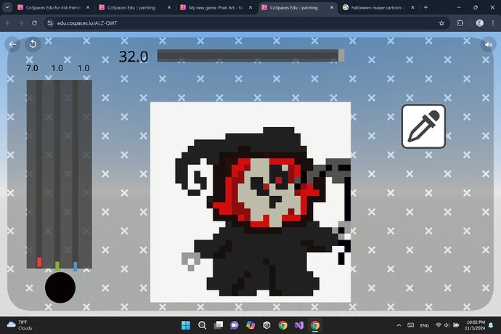
Task: Click the green color channel slider handle
Action: (57, 266)
